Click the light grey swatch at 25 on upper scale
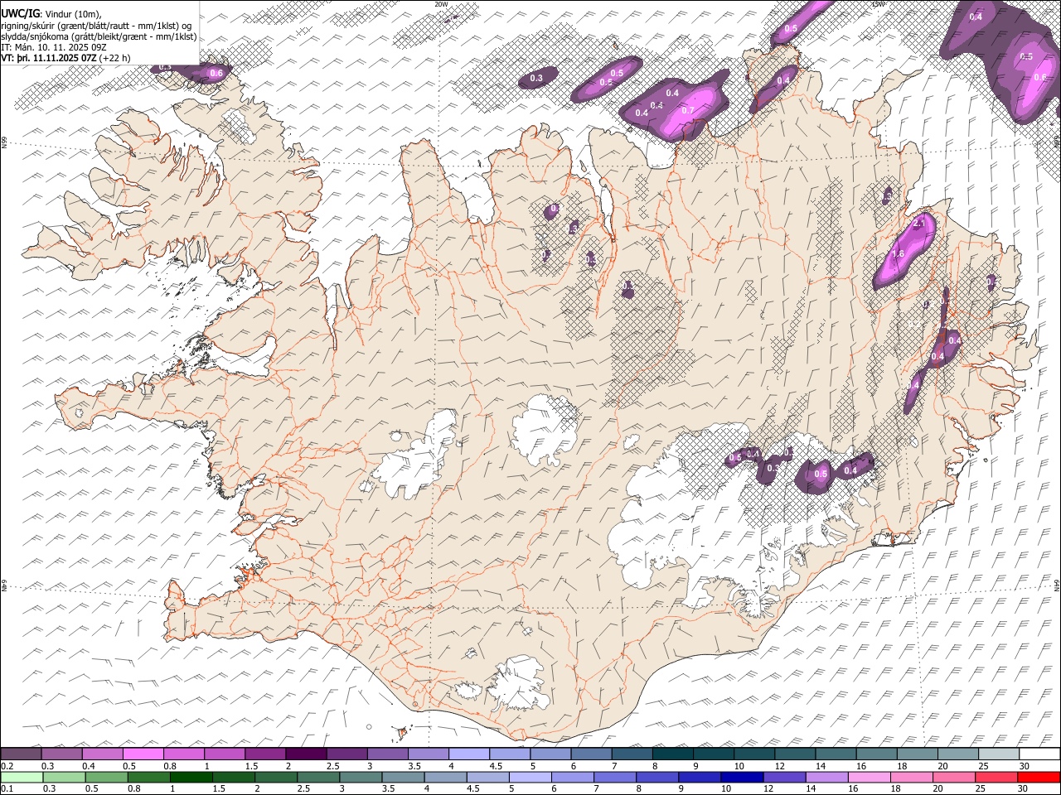 [998, 754]
